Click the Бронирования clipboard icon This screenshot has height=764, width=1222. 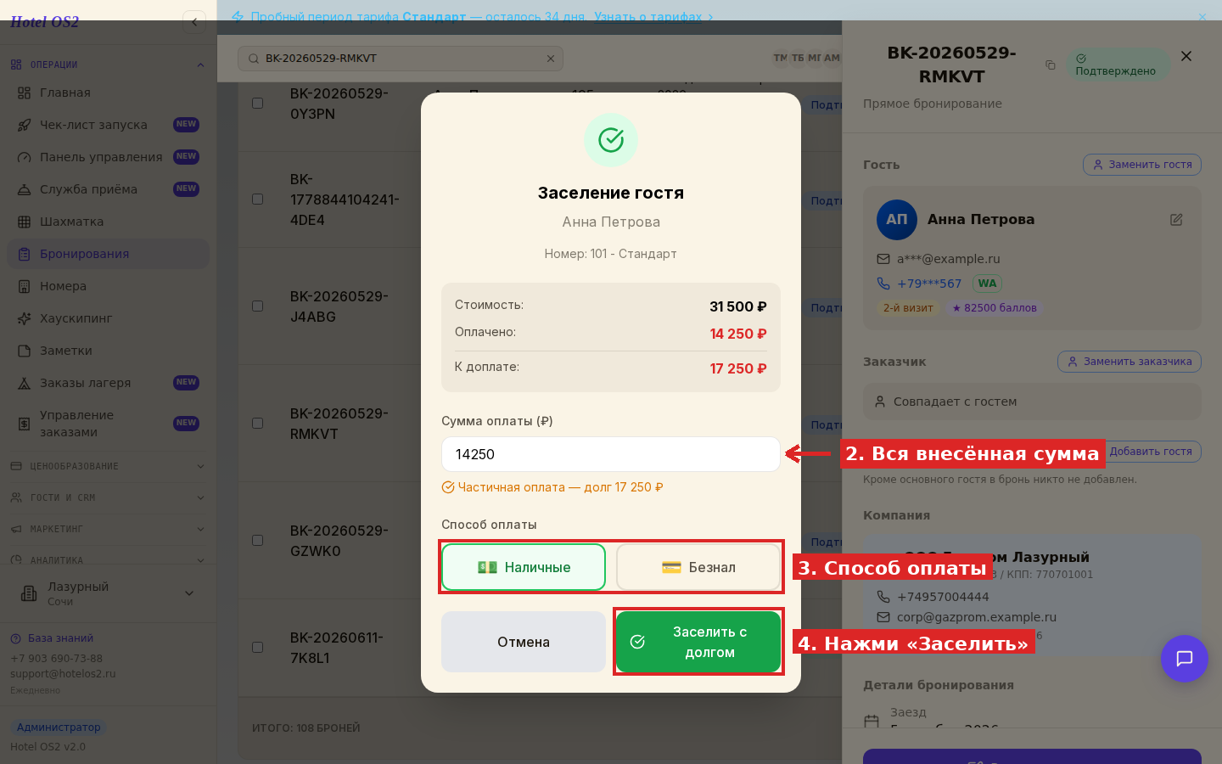[24, 254]
